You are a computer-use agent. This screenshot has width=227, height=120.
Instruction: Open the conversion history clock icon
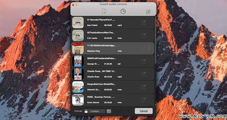(x=123, y=11)
